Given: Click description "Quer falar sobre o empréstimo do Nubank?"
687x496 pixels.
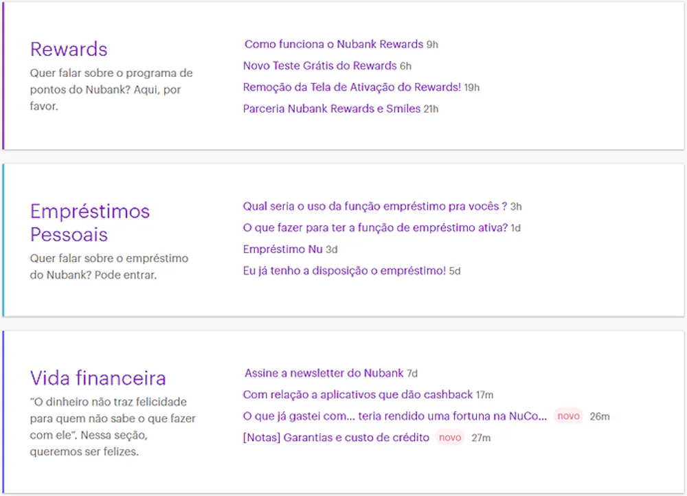Looking at the screenshot, I should click(109, 267).
